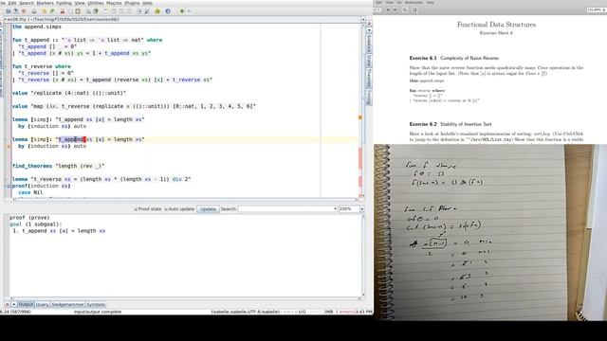
Task: Open the Folding menu
Action: click(64, 3)
